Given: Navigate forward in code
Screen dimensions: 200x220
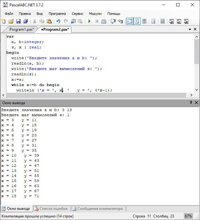Looking at the screenshot, I should click(x=80, y=21).
